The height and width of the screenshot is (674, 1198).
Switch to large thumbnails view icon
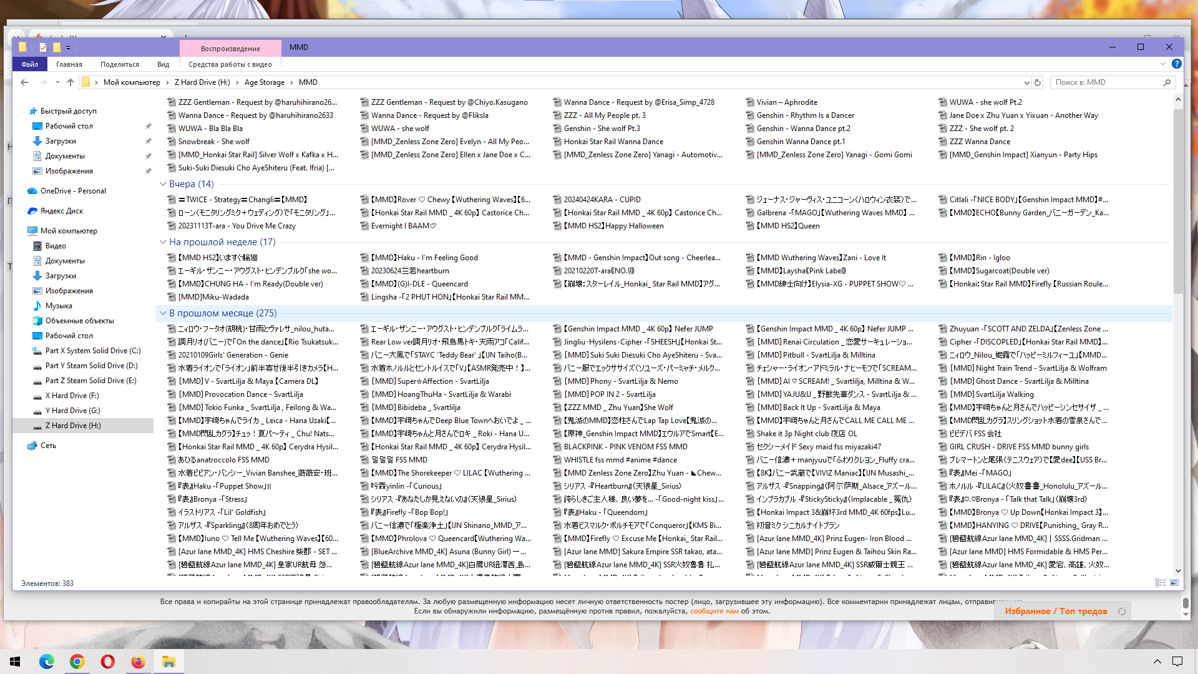pyautogui.click(x=1174, y=583)
